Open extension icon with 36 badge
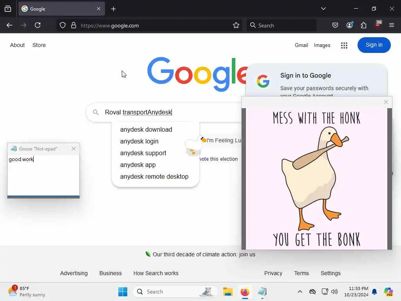 coord(378,25)
